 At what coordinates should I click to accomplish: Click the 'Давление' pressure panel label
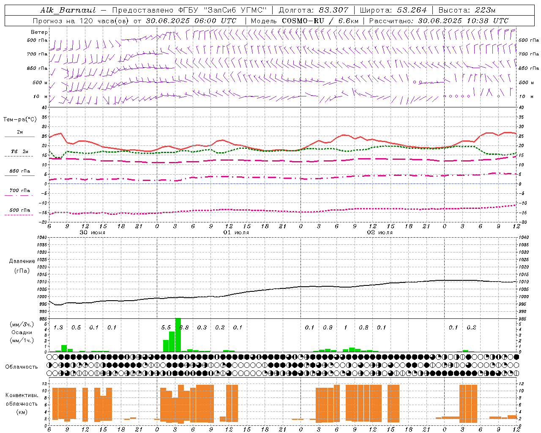(22, 261)
